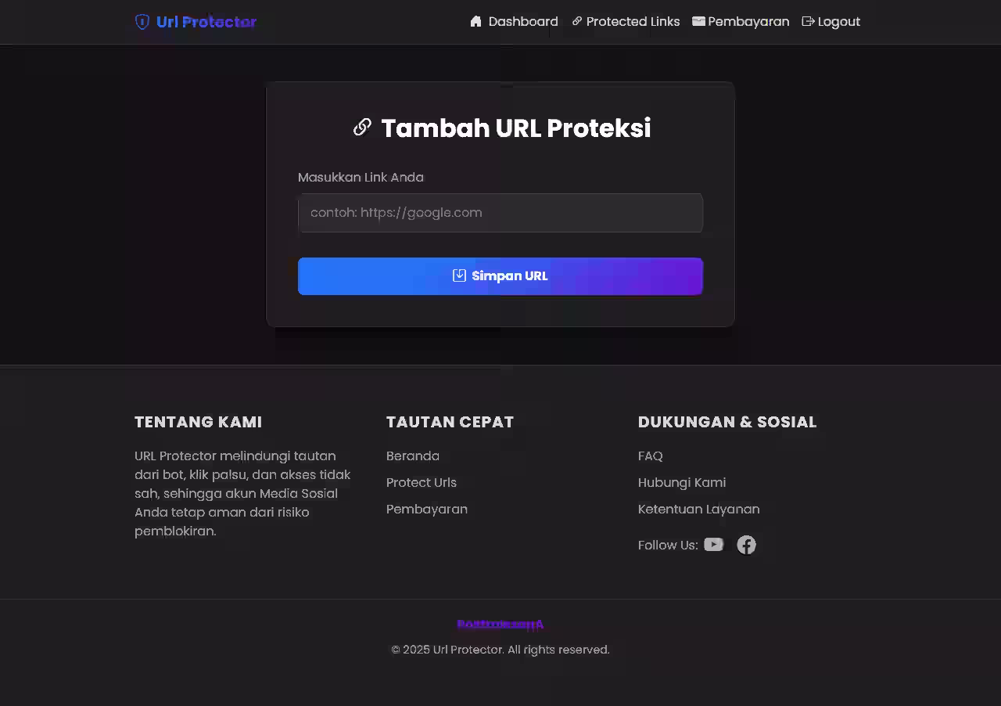Focus the Masukkan Link Anda input field
This screenshot has height=706, width=1001.
[x=500, y=213]
